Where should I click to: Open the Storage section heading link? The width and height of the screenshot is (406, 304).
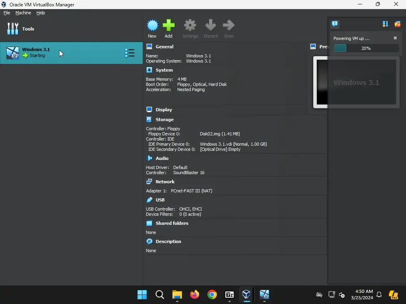click(x=165, y=120)
